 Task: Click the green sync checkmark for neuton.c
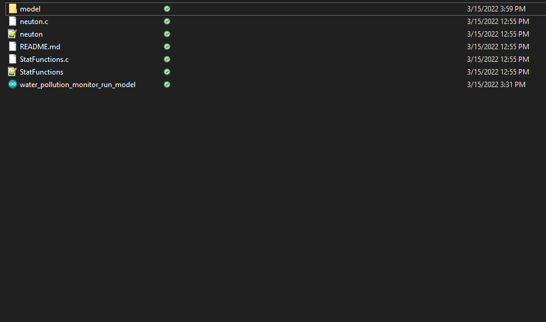(x=167, y=22)
